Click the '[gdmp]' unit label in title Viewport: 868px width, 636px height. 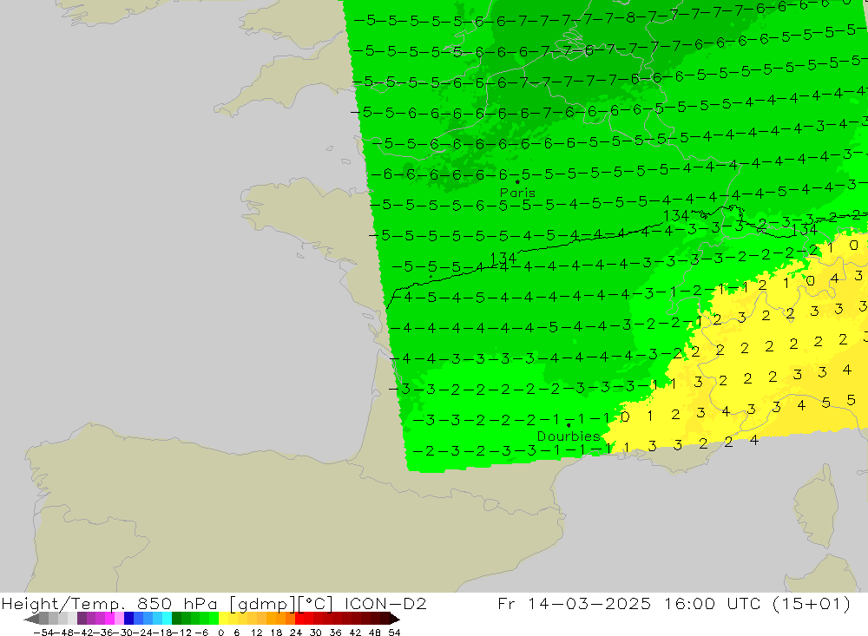pyautogui.click(x=262, y=603)
